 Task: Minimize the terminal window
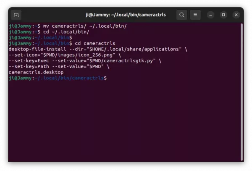click(210, 15)
